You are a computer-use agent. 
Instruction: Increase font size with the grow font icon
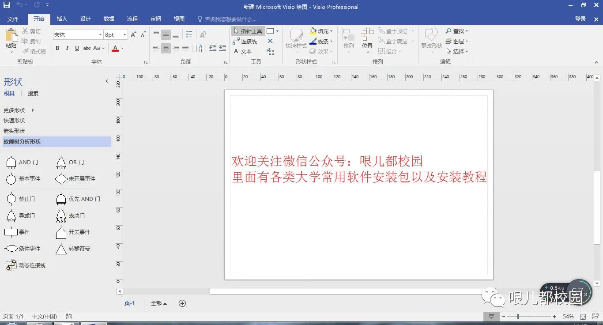click(x=134, y=35)
